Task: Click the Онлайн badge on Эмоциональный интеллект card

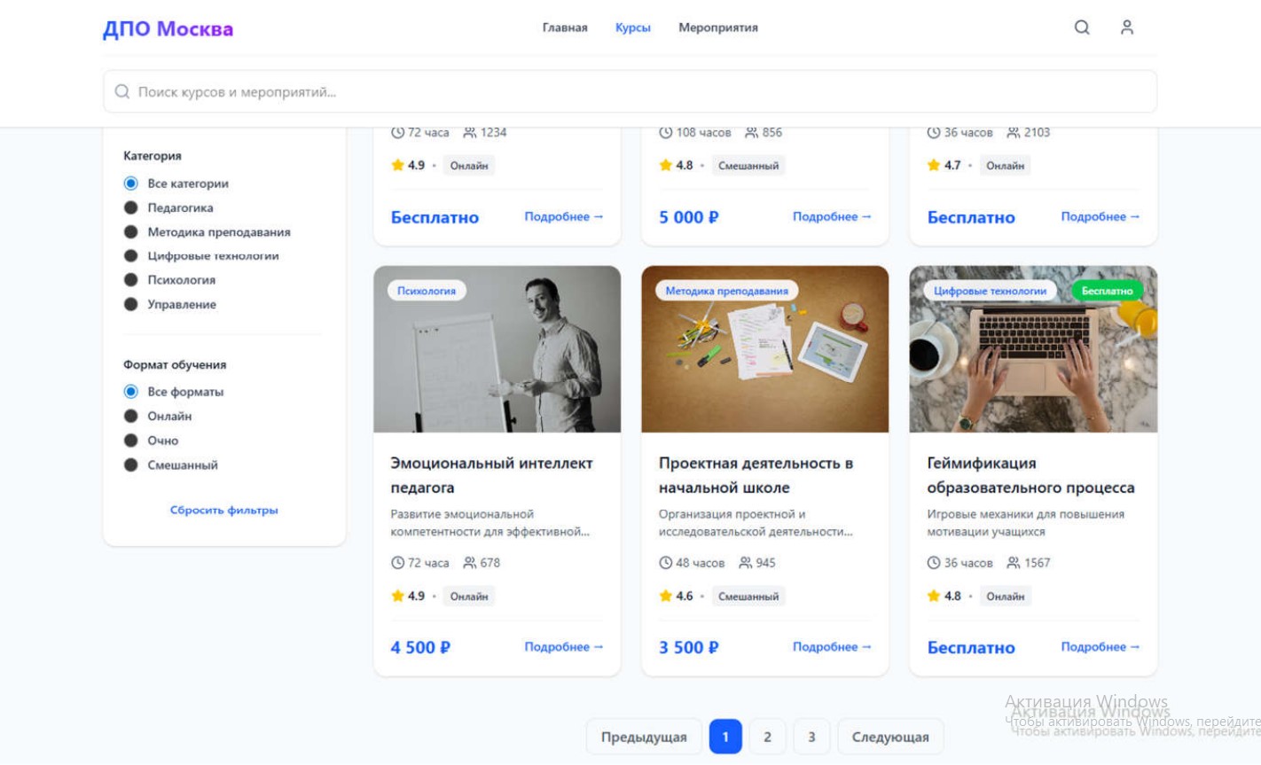Action: click(x=469, y=597)
